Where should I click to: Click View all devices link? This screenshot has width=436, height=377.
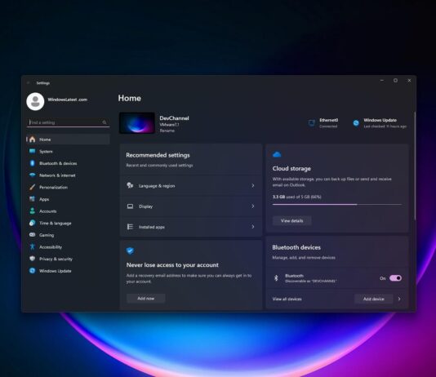pos(287,299)
